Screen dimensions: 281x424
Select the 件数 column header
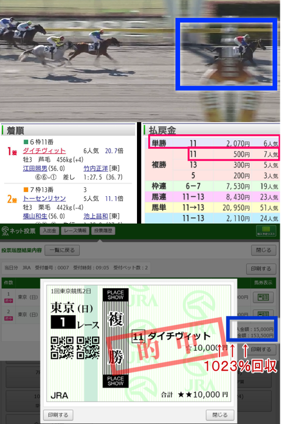(8, 283)
